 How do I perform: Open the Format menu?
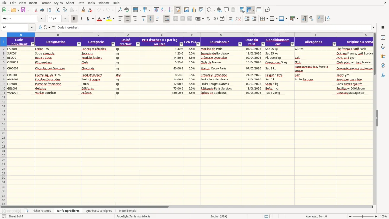[46, 3]
